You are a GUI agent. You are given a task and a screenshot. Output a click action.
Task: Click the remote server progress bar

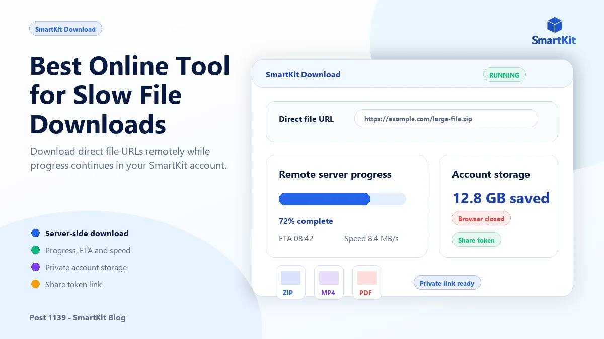[x=342, y=199]
